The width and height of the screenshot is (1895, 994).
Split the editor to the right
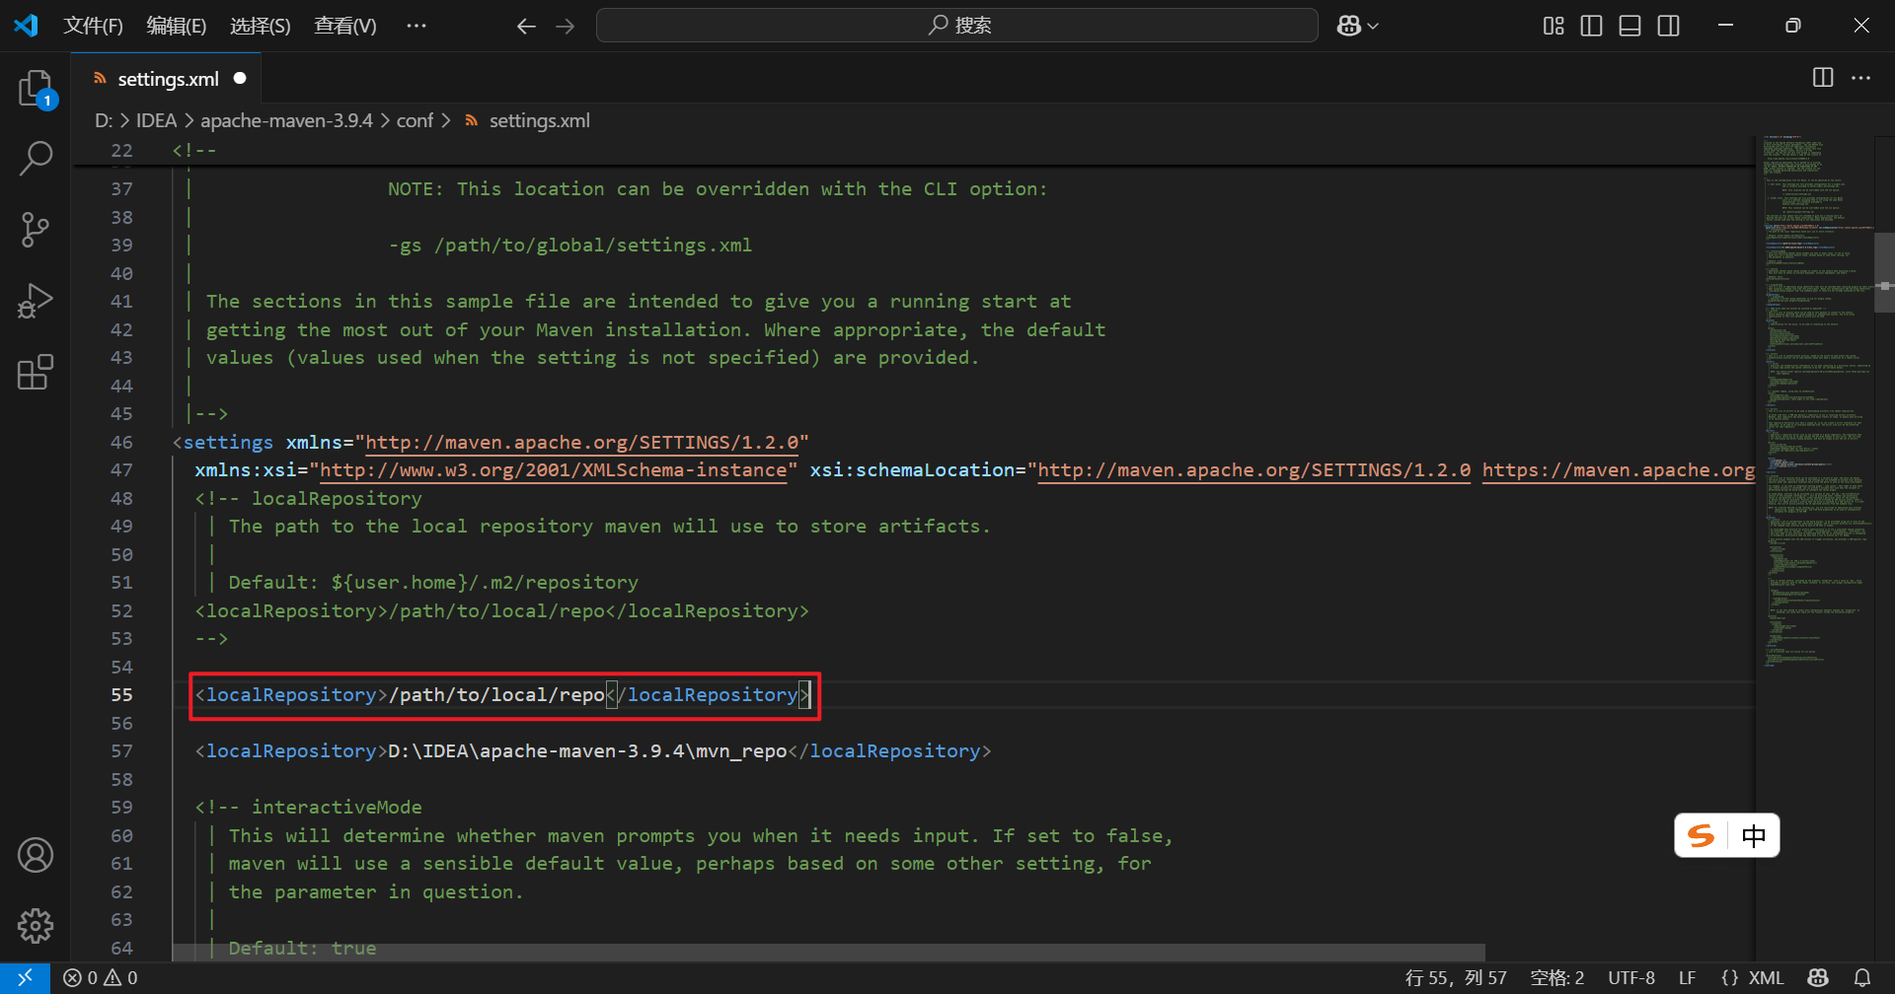point(1823,77)
